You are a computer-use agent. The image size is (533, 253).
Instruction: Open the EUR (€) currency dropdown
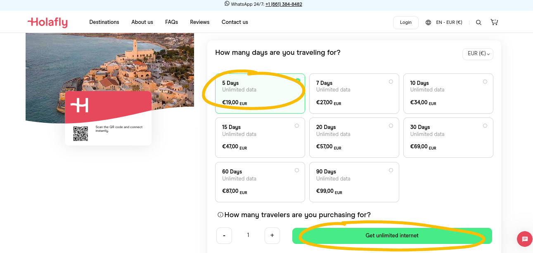[x=478, y=54]
